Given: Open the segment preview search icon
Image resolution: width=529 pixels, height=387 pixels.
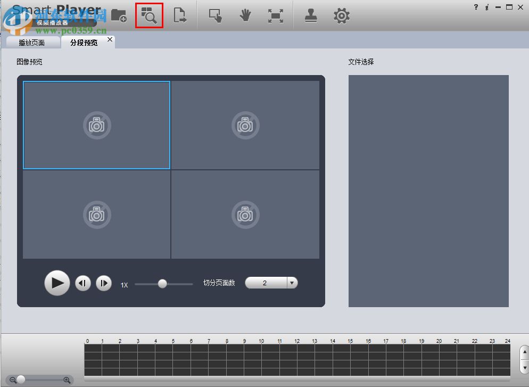Looking at the screenshot, I should tap(149, 15).
